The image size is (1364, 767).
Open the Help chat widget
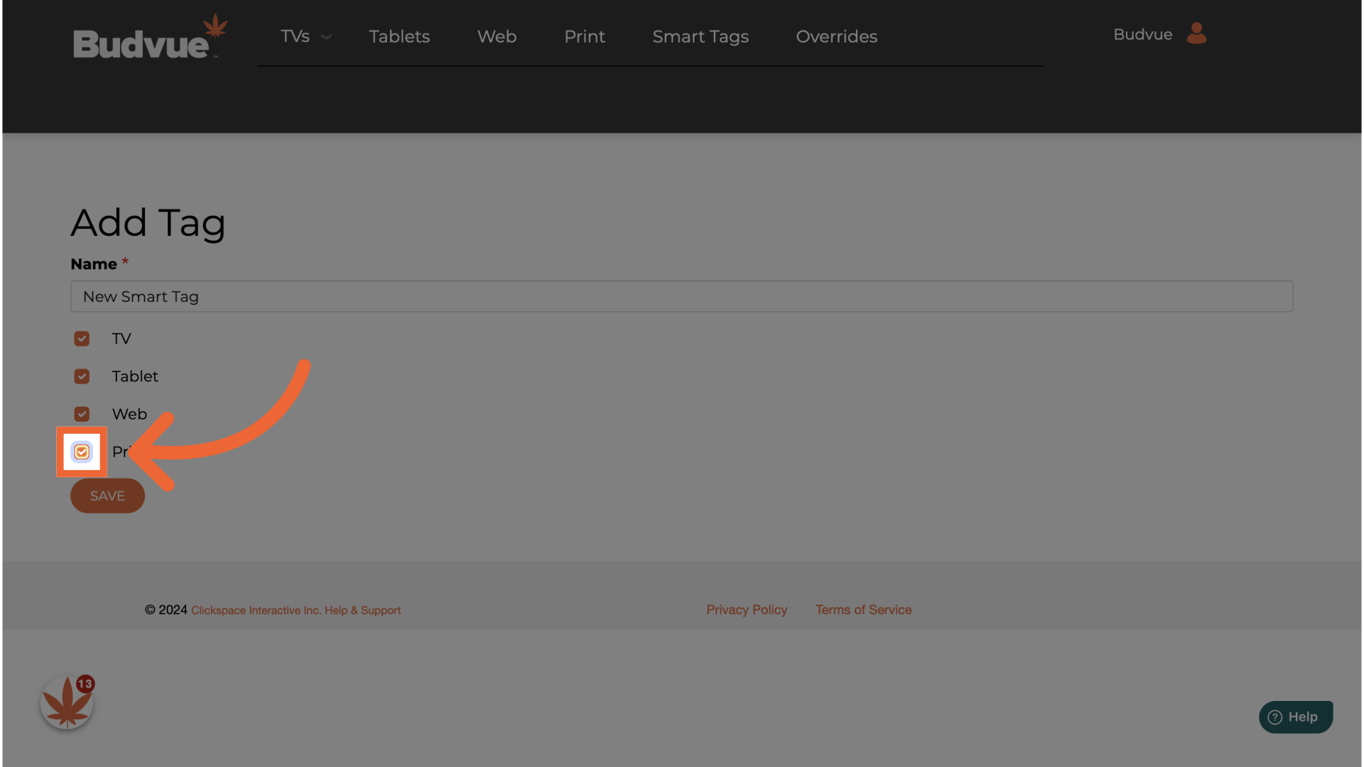(1295, 717)
